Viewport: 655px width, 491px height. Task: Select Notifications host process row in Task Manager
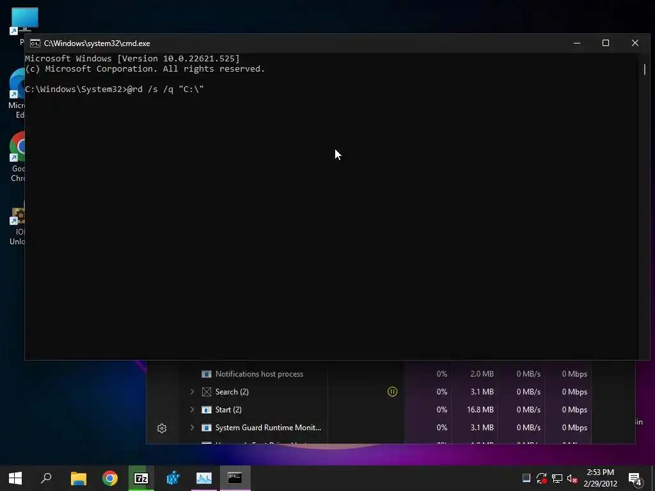[386, 374]
